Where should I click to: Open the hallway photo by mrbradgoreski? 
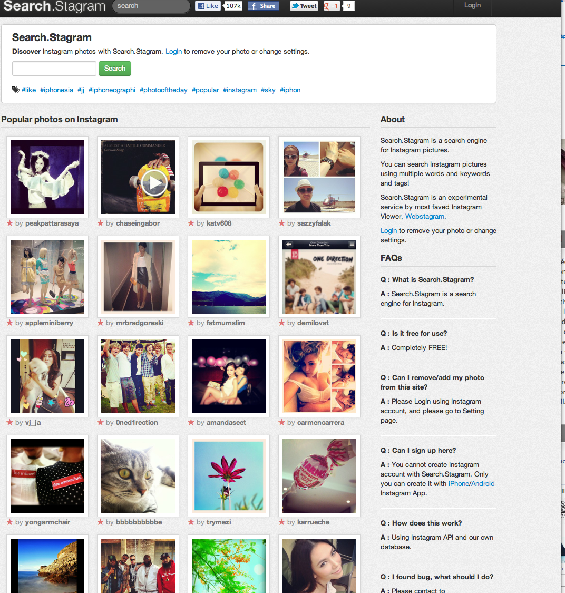tap(138, 277)
